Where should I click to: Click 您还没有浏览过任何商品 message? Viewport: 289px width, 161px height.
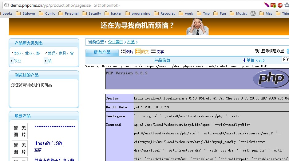[x=32, y=85]
